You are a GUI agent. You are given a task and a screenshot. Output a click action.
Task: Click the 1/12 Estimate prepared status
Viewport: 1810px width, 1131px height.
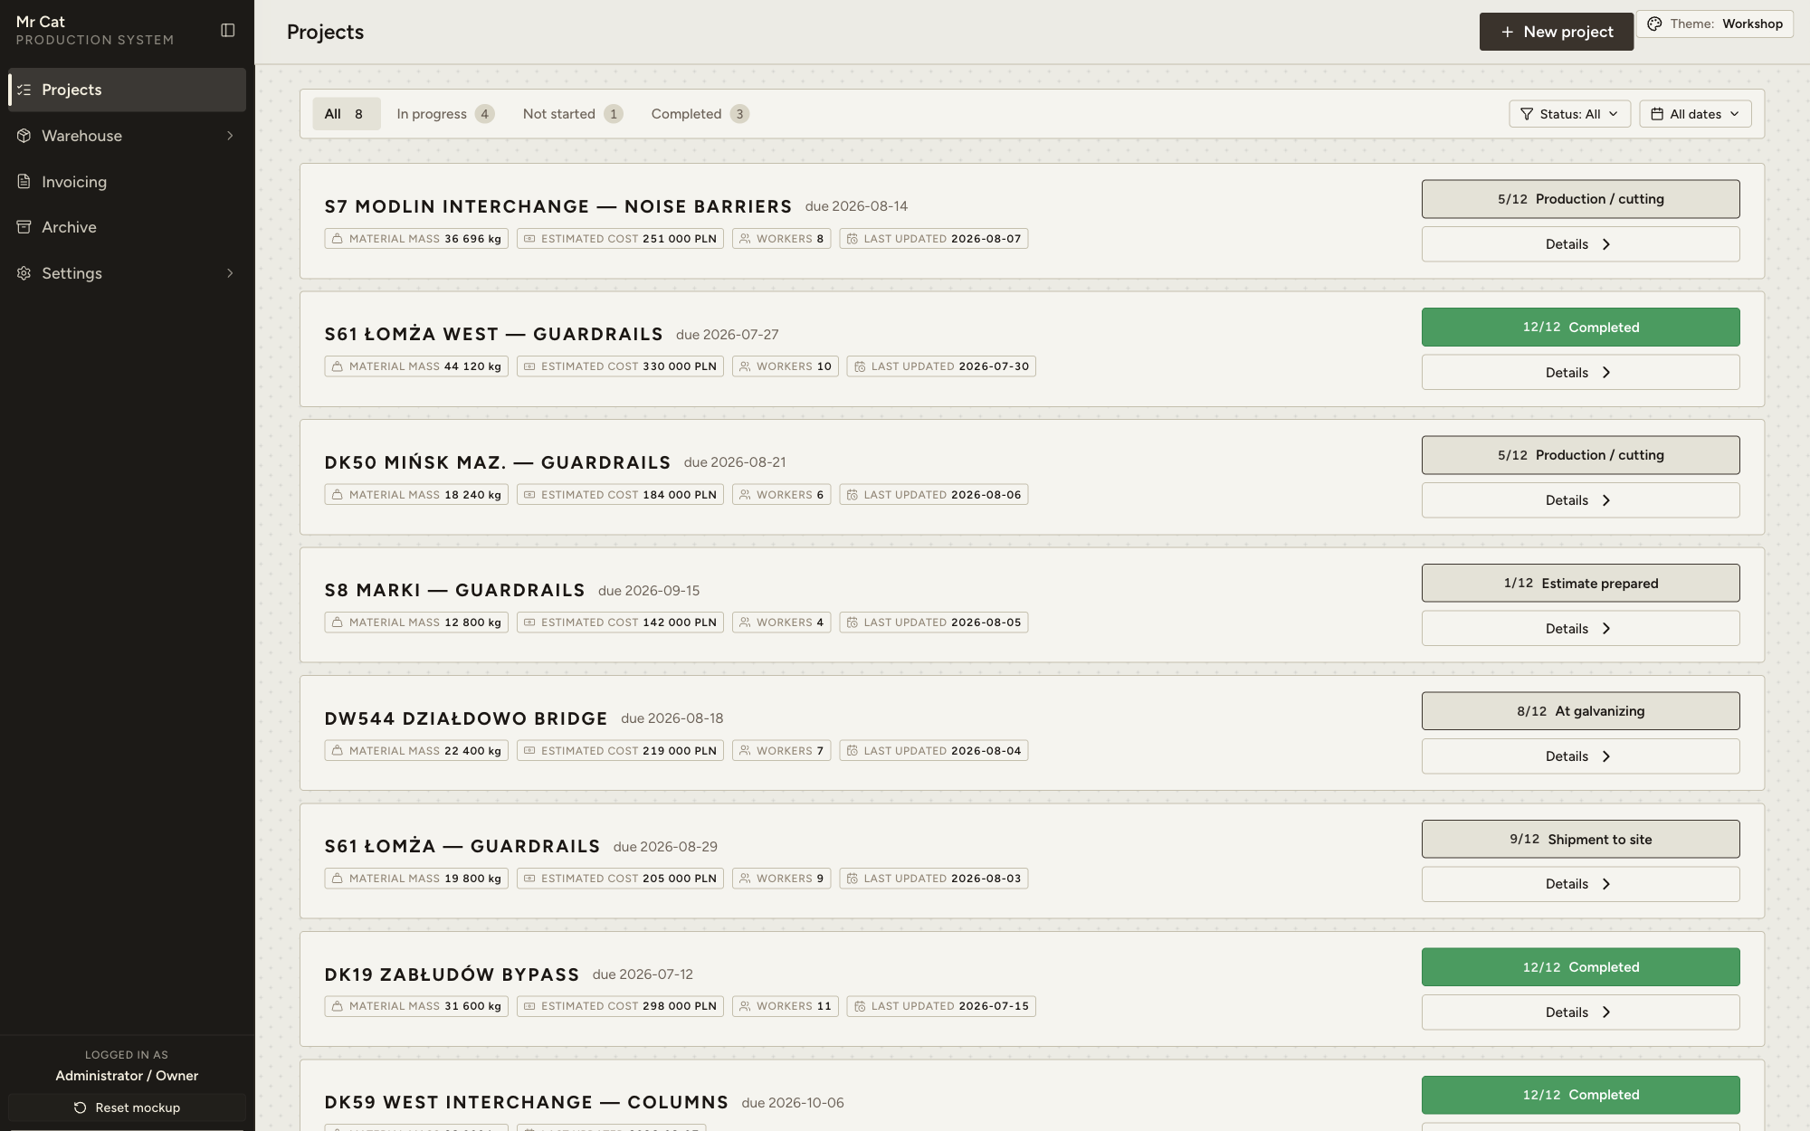click(x=1580, y=584)
